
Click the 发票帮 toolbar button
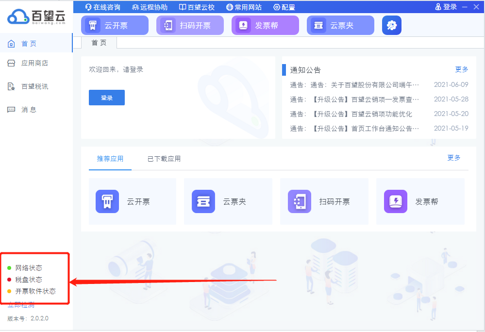[x=265, y=25]
